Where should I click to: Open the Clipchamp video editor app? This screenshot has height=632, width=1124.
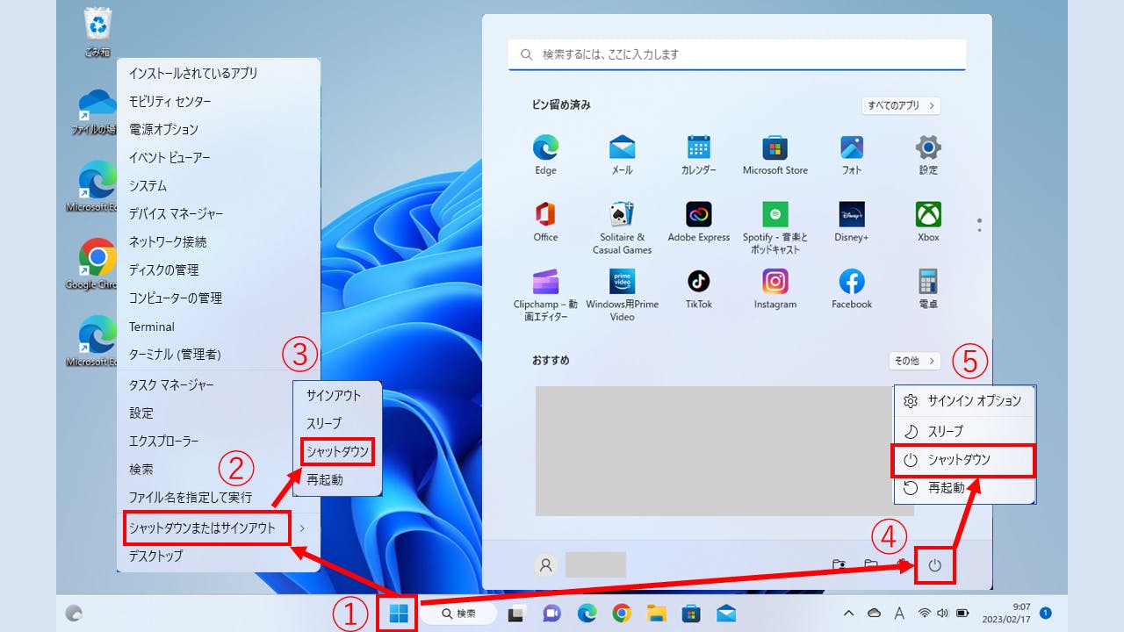click(545, 294)
